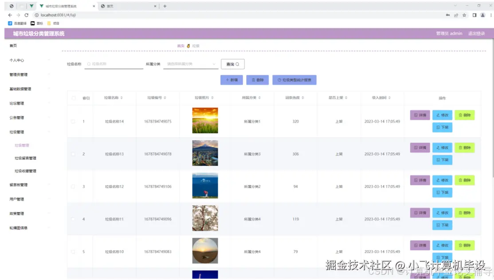Check the box for row 垃圾名称12

[73, 187]
